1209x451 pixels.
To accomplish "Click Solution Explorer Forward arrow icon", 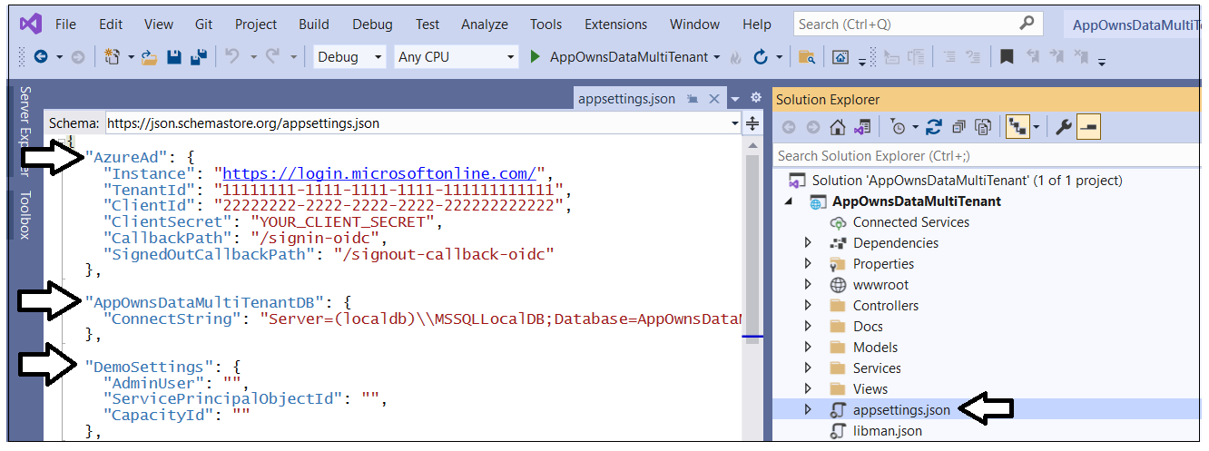I will click(813, 127).
